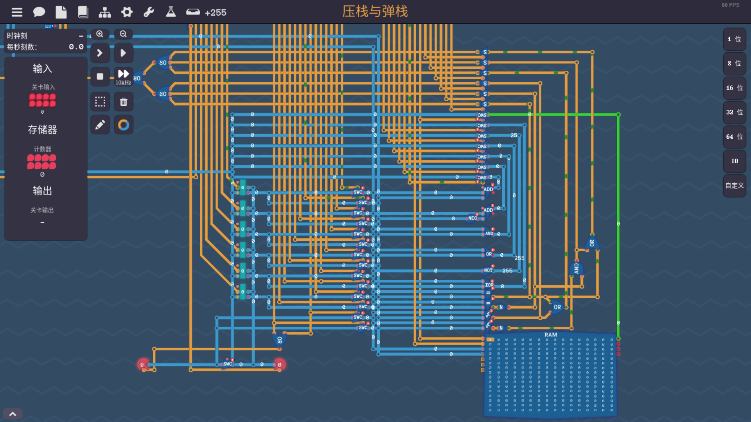The width and height of the screenshot is (751, 422).
Task: Stop the running simulation
Action: [x=100, y=77]
